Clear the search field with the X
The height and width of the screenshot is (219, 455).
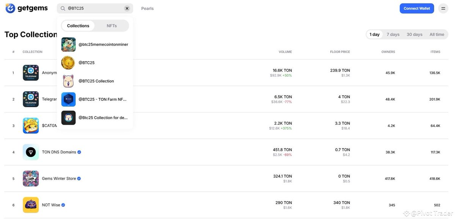click(x=127, y=8)
